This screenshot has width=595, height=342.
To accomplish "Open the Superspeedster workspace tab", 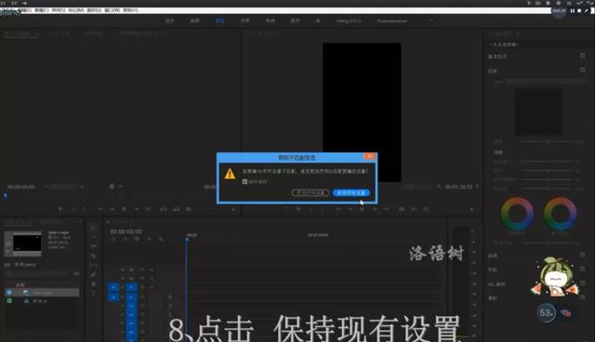I will (392, 20).
